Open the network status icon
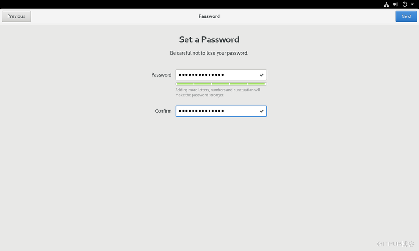The width and height of the screenshot is (419, 251). coord(387,4)
